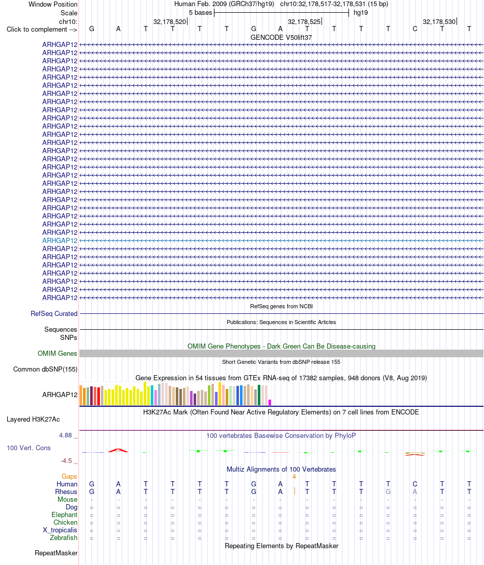
Task: Click the red conservation peak under base A
Action: click(x=118, y=450)
